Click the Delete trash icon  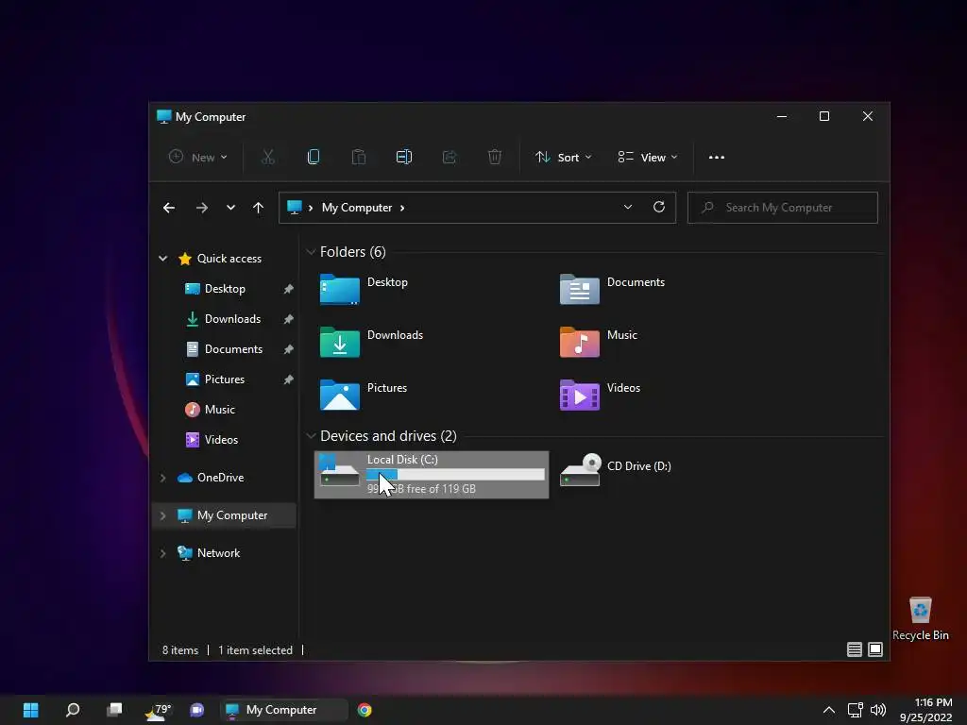[495, 158]
